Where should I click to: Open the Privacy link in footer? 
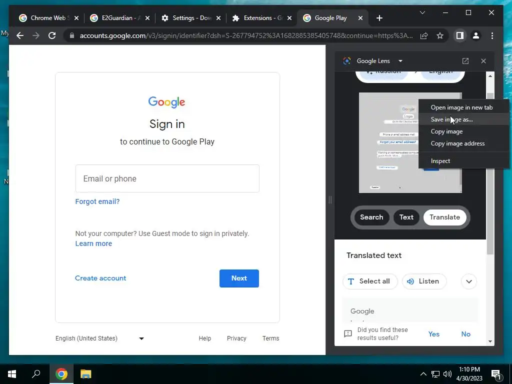(x=236, y=338)
